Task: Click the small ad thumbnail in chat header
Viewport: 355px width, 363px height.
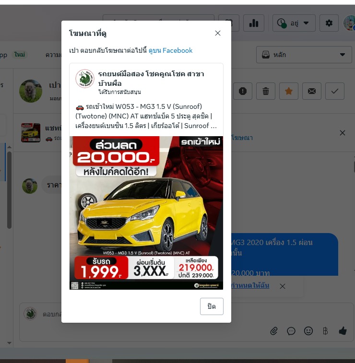Action: 31,132
